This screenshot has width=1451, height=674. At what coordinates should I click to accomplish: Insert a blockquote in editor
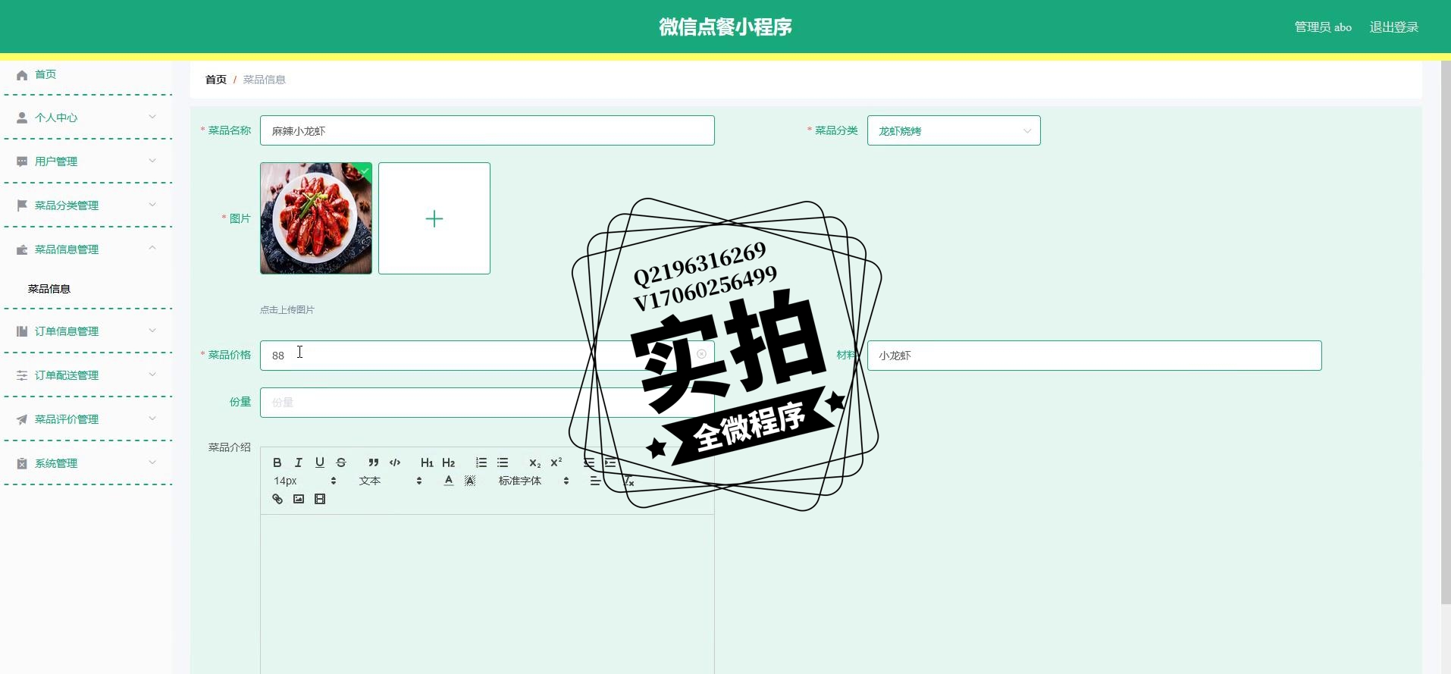pos(374,462)
